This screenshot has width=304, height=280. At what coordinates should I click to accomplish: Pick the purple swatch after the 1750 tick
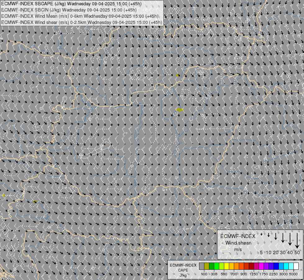[x=266, y=266]
